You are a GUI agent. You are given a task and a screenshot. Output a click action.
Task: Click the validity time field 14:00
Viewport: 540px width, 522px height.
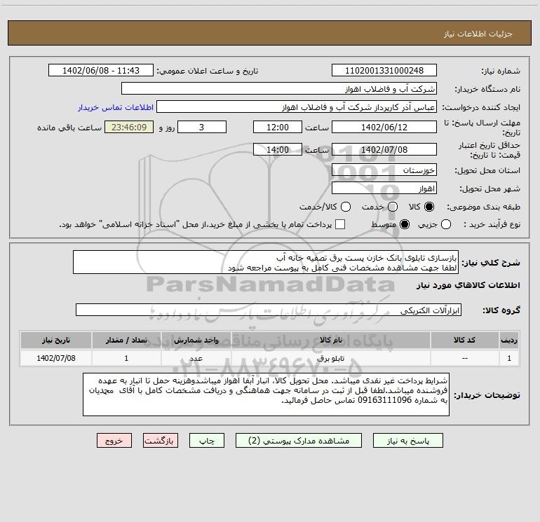pos(278,149)
